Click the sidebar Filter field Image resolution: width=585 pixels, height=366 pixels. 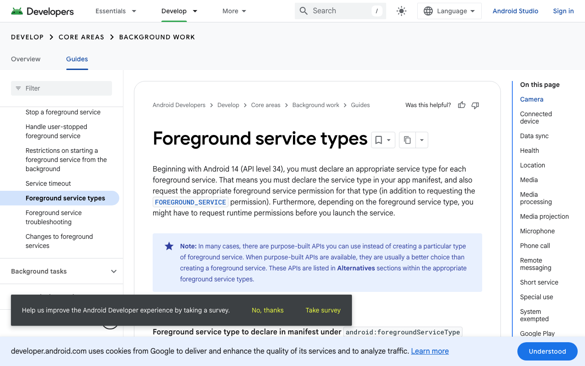click(61, 88)
